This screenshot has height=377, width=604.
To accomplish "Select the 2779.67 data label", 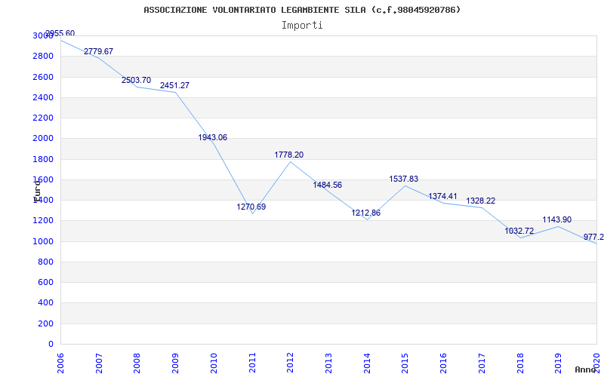I will pyautogui.click(x=99, y=51).
